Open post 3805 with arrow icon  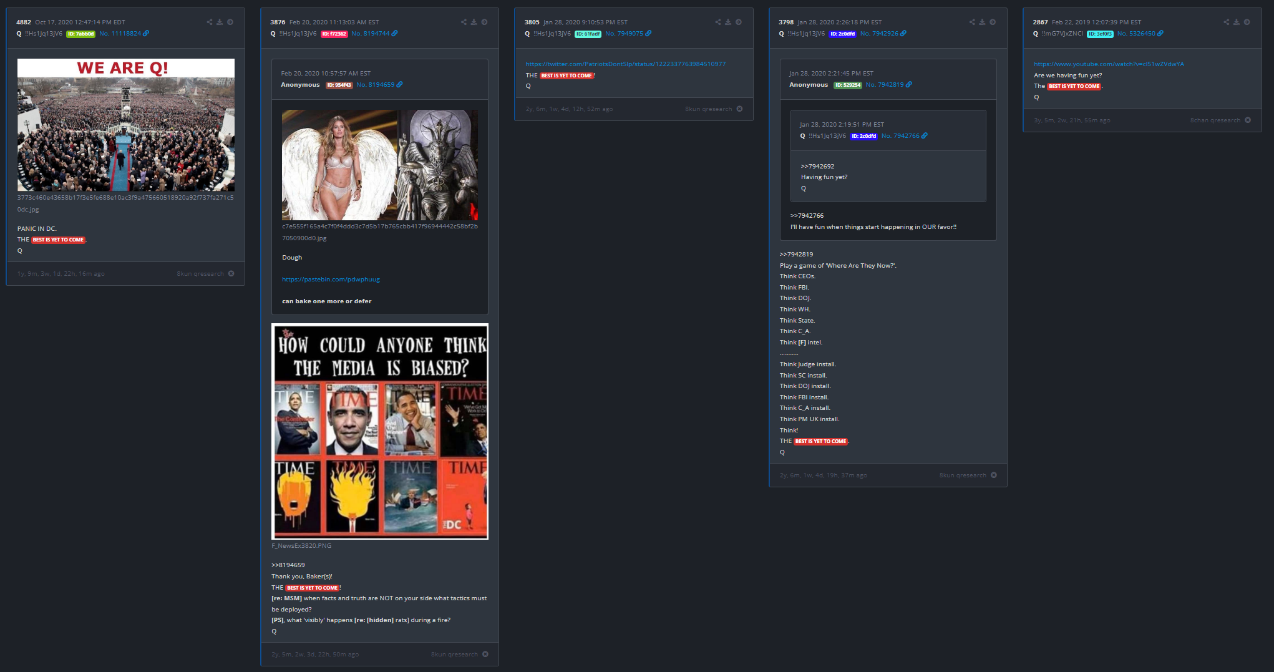tap(739, 22)
